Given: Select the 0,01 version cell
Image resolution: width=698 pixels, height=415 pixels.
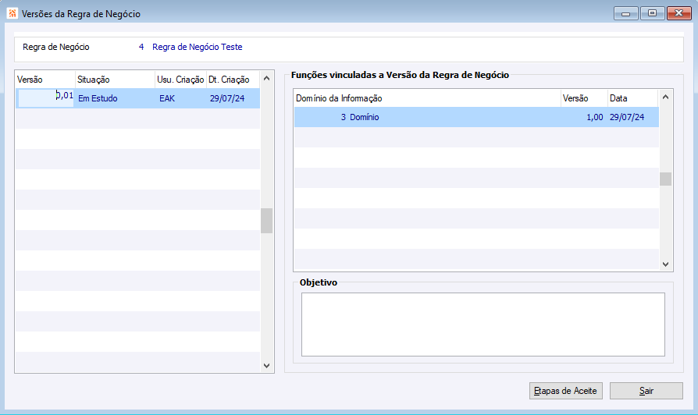Looking at the screenshot, I should [x=45, y=98].
